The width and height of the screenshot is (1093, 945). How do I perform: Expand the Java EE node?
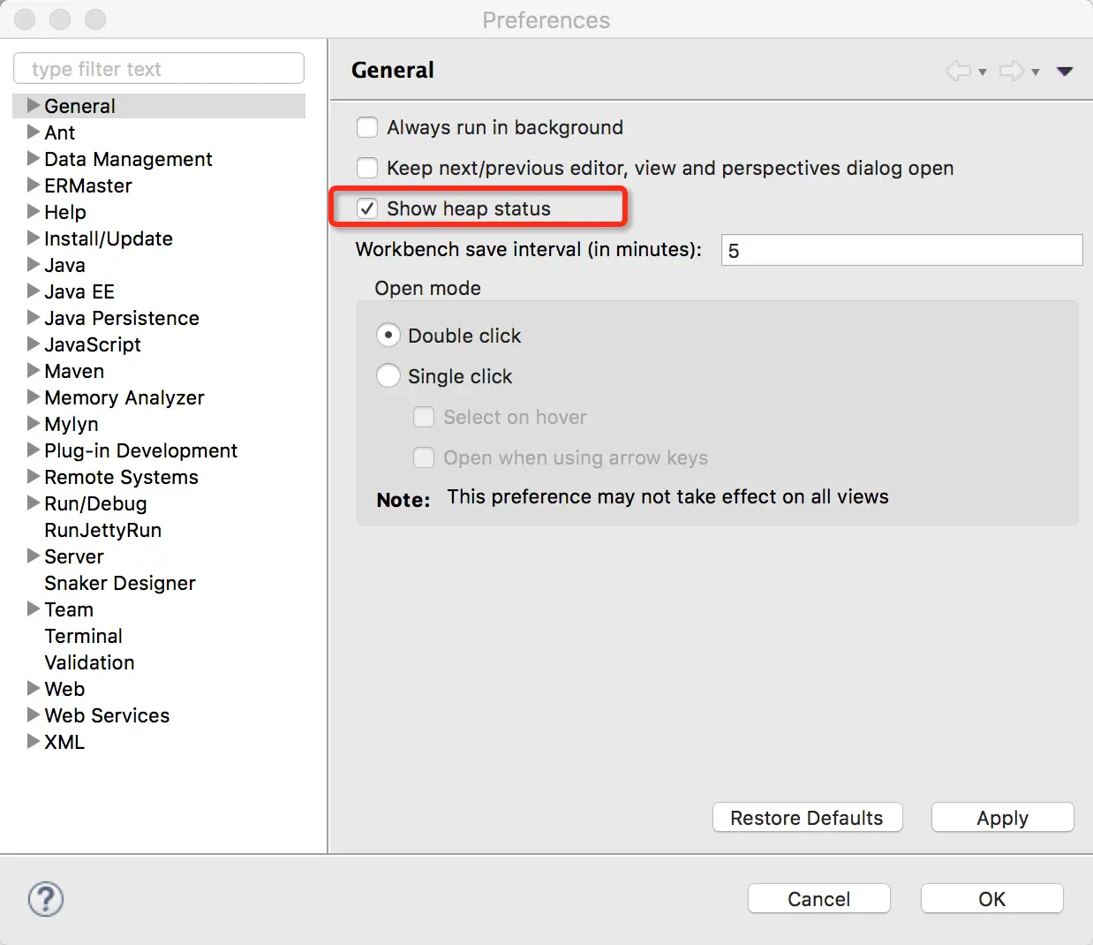coord(34,291)
